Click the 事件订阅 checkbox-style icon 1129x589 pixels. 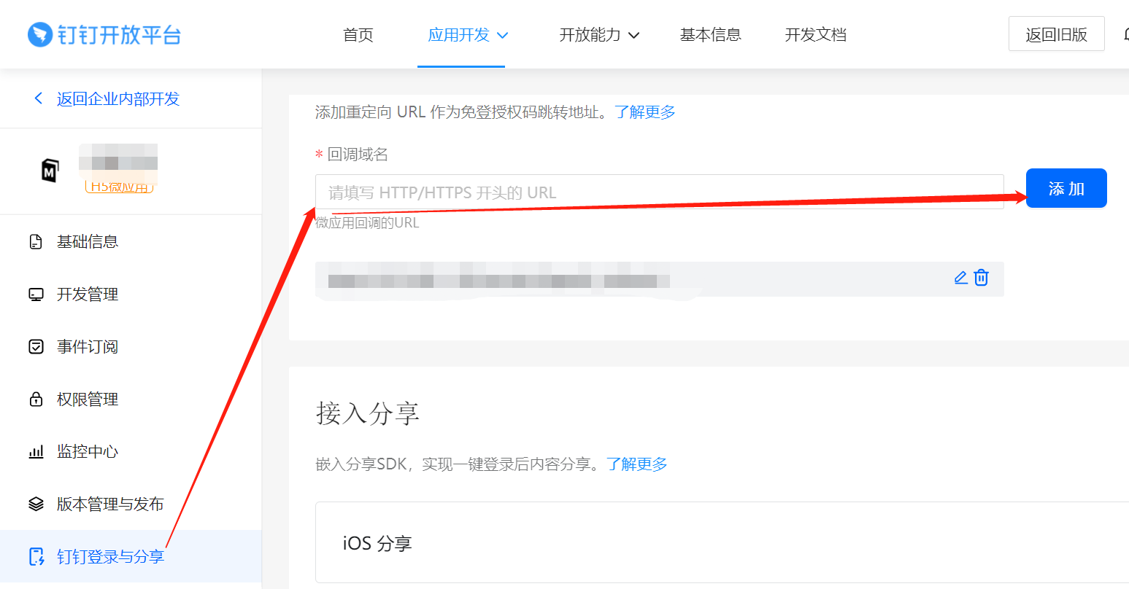click(x=36, y=347)
